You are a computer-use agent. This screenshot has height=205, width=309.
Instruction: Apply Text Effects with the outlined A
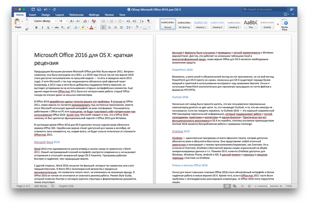[76, 27]
